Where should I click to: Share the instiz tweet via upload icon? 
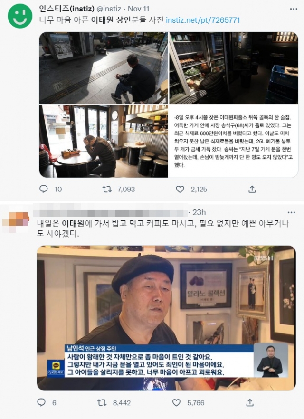(252, 189)
